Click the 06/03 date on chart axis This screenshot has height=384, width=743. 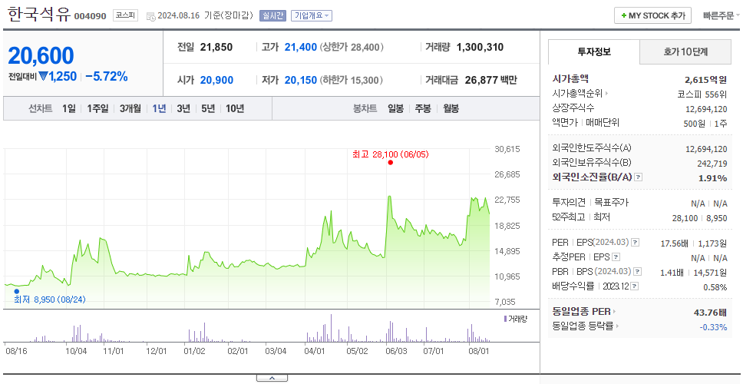(397, 351)
